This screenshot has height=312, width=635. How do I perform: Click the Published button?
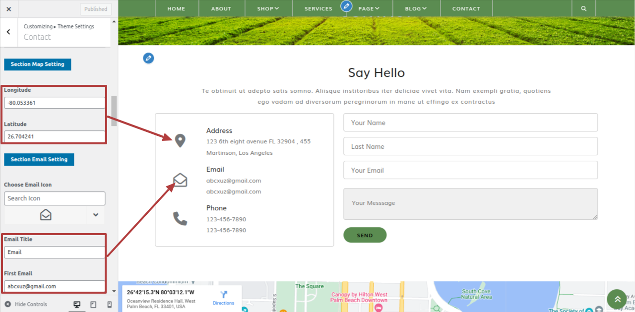click(x=96, y=9)
